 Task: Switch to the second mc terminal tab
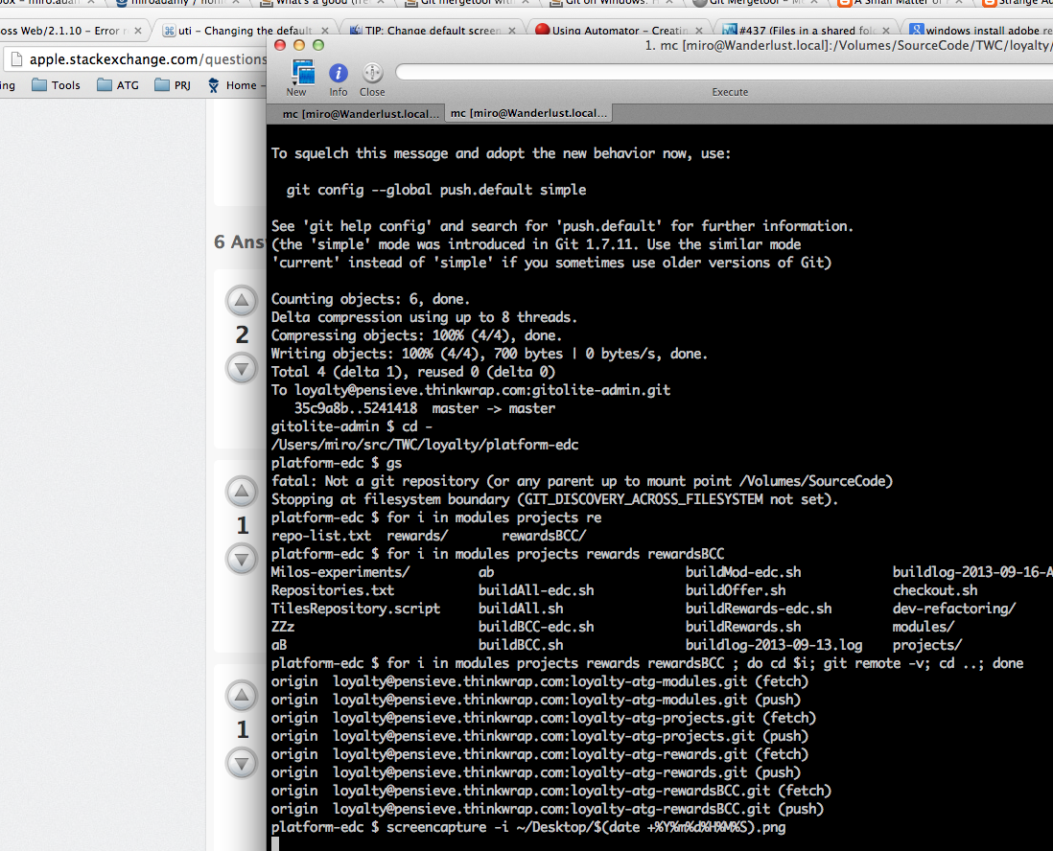click(x=527, y=113)
